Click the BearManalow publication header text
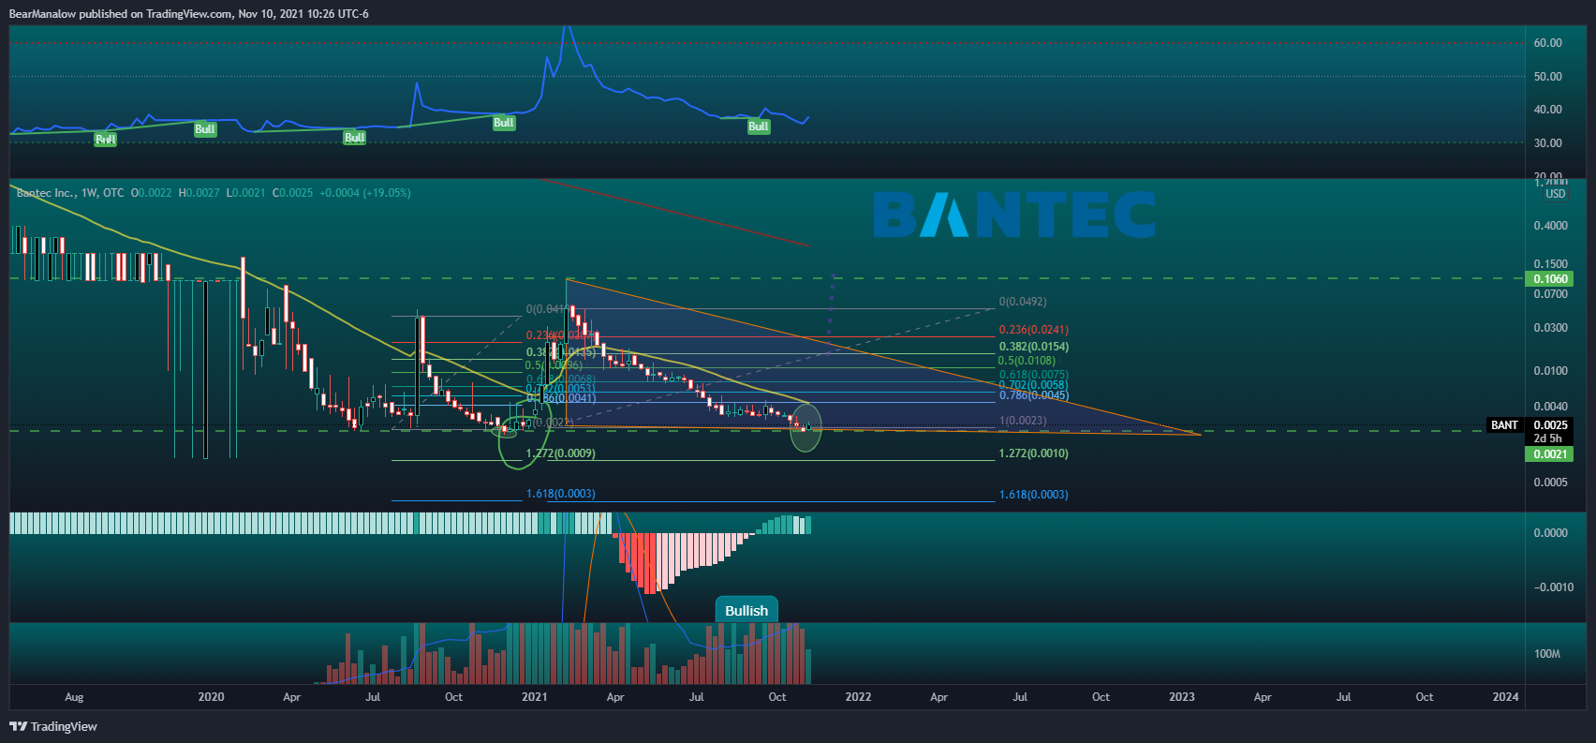 tap(188, 14)
